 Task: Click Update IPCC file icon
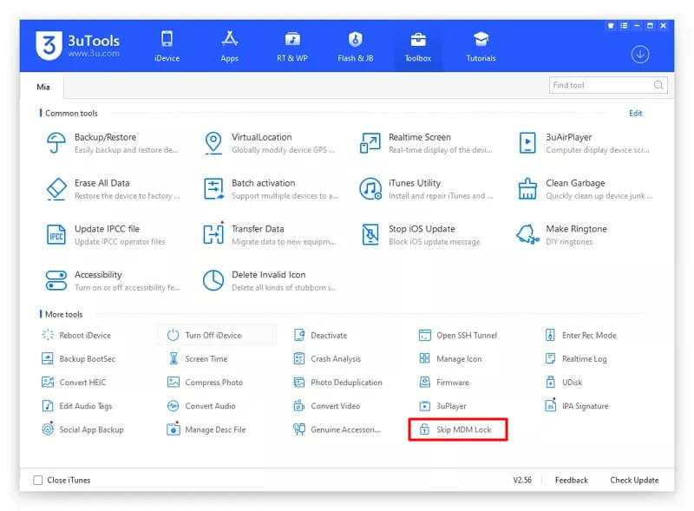56,235
